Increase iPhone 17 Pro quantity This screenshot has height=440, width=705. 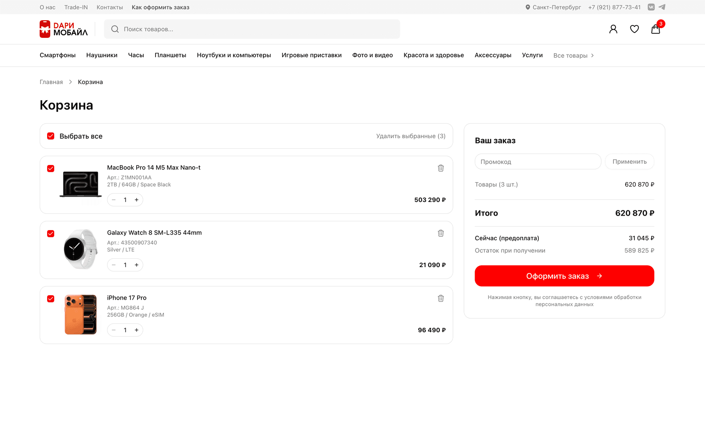point(137,330)
